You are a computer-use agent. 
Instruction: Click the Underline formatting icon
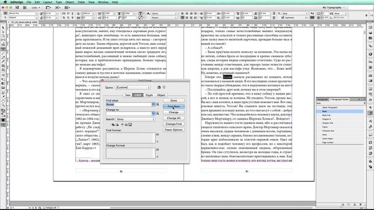tap(72, 13)
